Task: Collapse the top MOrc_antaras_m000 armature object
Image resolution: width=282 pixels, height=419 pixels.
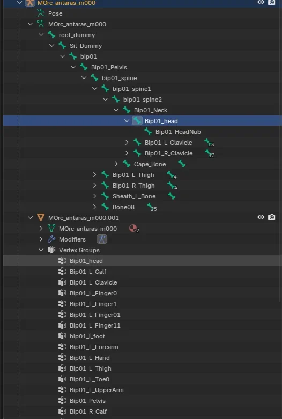Action: [x=19, y=3]
